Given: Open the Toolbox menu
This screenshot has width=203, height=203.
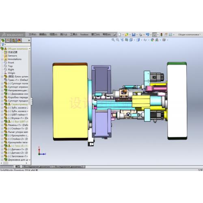Looking at the screenshot, I should coord(84,35).
